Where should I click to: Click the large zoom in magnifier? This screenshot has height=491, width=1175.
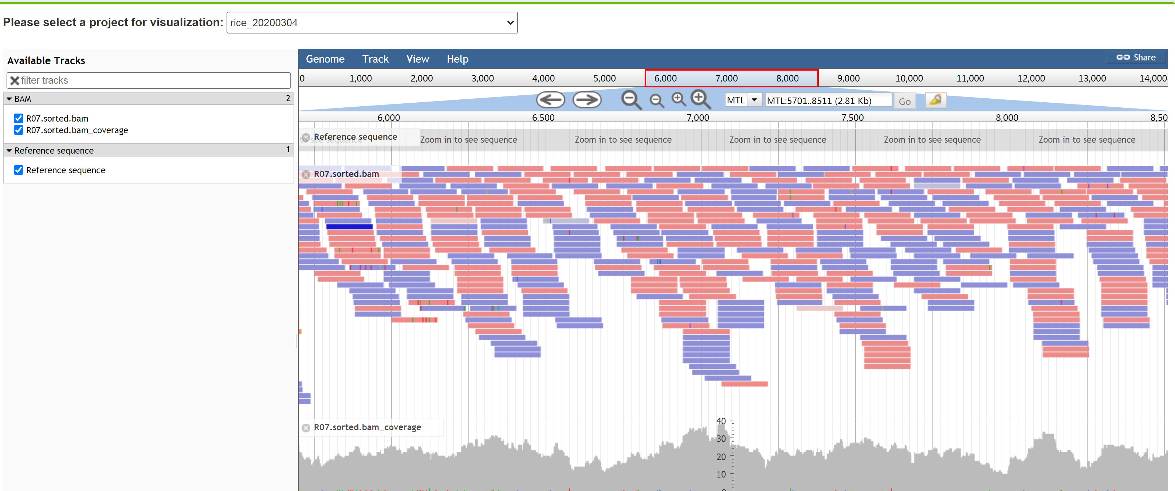pyautogui.click(x=700, y=99)
